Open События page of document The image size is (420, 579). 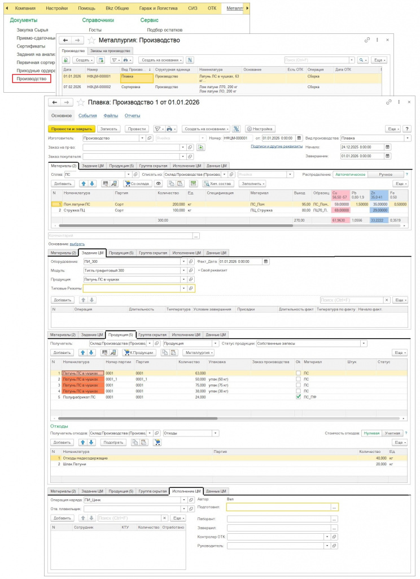click(88, 115)
